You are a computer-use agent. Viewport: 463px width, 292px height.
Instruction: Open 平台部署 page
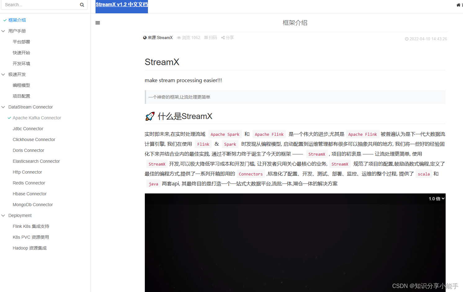pos(21,42)
